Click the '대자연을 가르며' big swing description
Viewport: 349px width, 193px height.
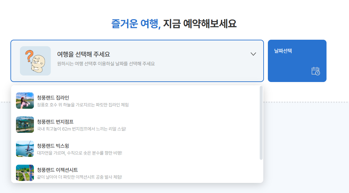(x=80, y=153)
